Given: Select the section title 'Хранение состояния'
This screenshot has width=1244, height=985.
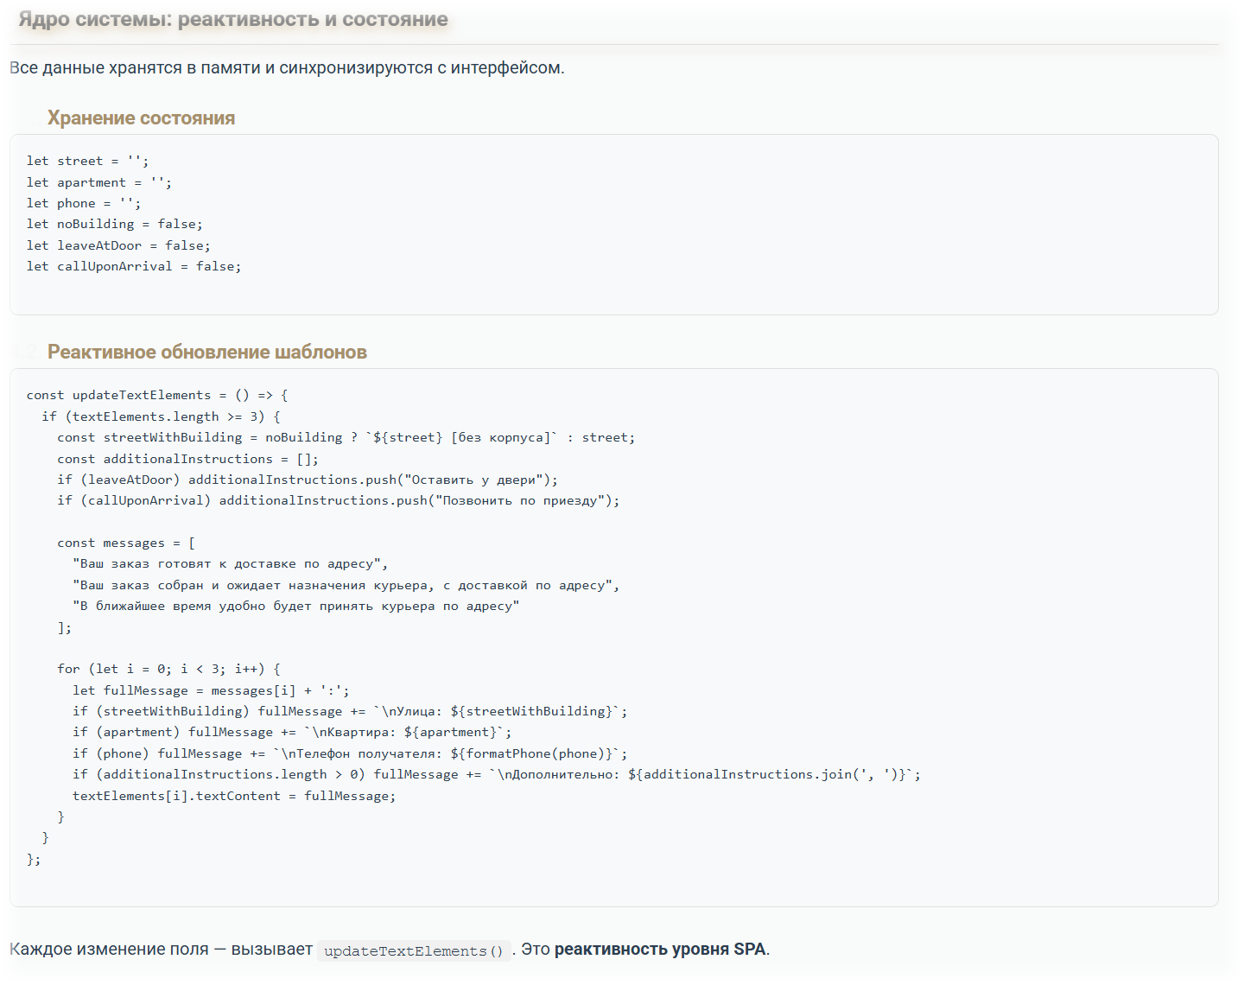Looking at the screenshot, I should [142, 118].
